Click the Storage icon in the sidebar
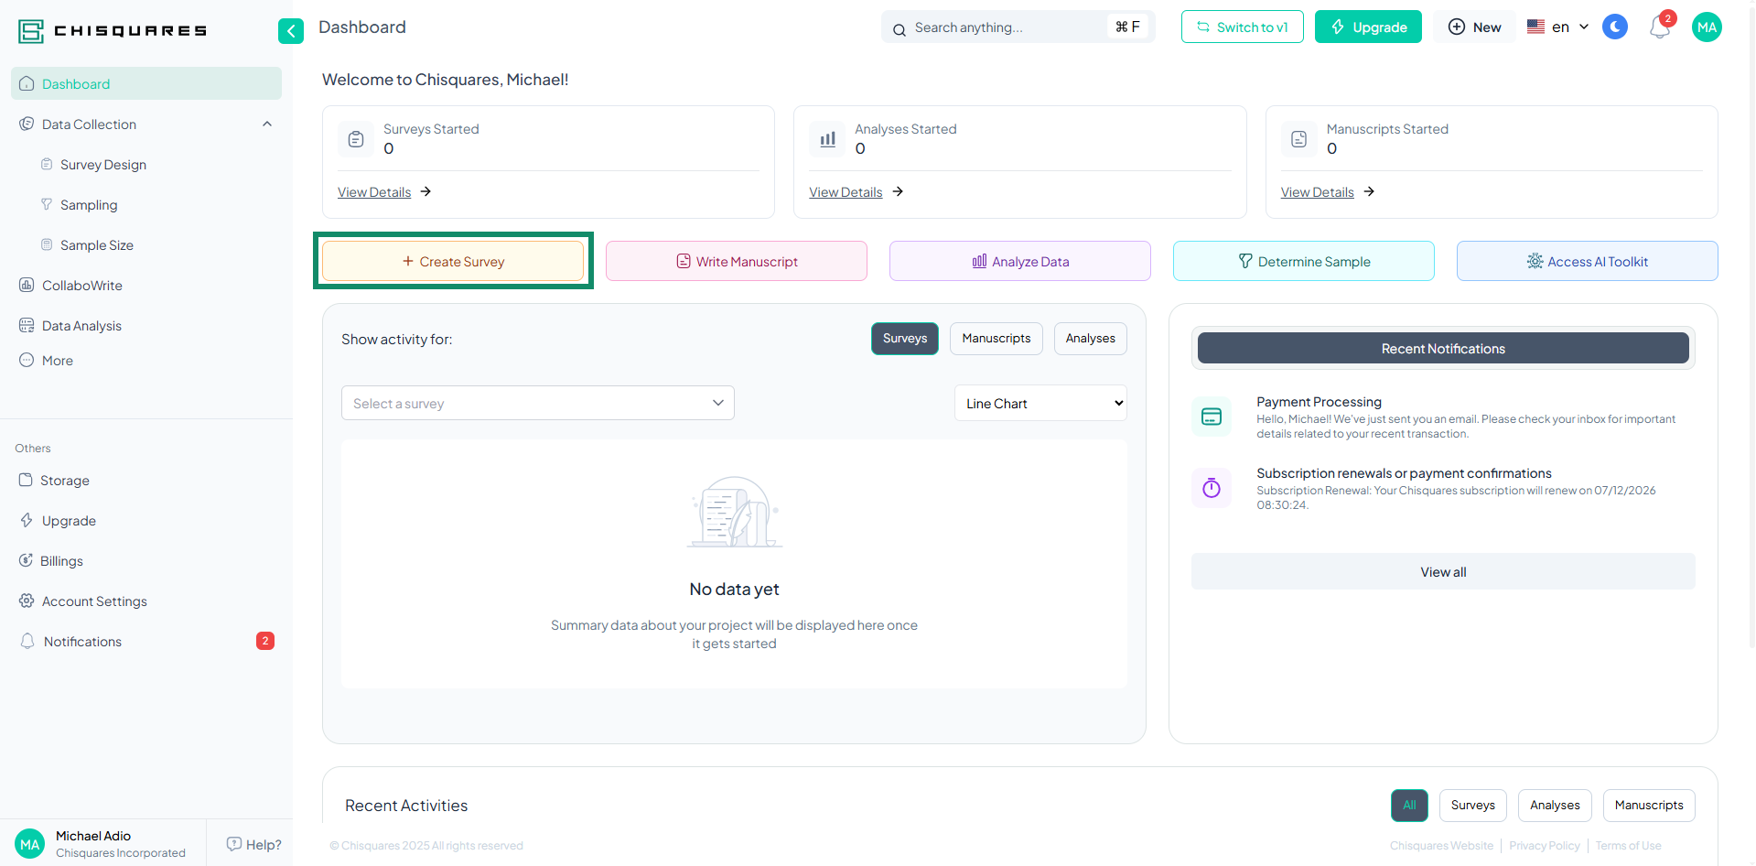The image size is (1756, 866). (28, 480)
